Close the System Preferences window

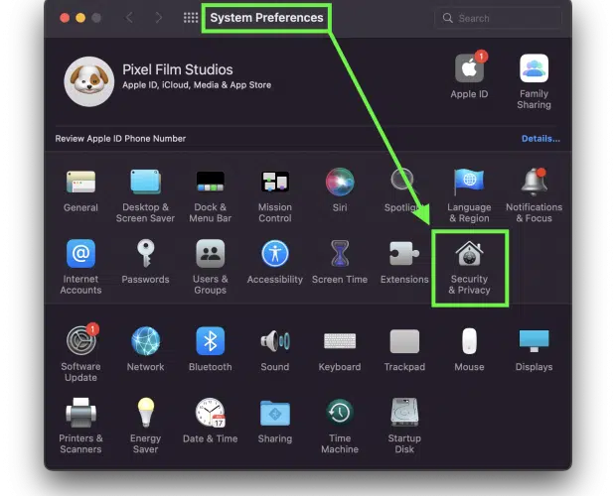pyautogui.click(x=65, y=18)
